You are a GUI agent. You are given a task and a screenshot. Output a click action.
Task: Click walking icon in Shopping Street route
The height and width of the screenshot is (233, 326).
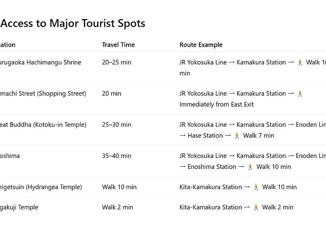click(300, 93)
